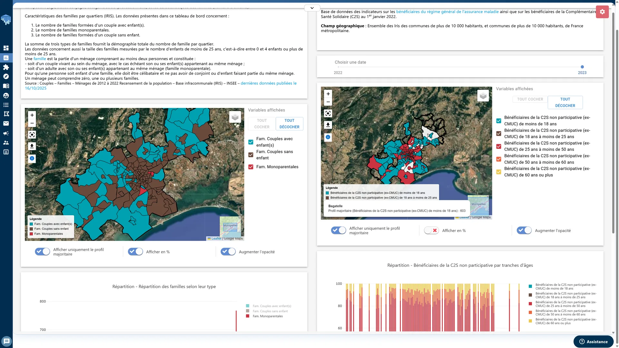Screen dimensions: 619x348
Task: Open layers control on families map
Action: (235, 117)
